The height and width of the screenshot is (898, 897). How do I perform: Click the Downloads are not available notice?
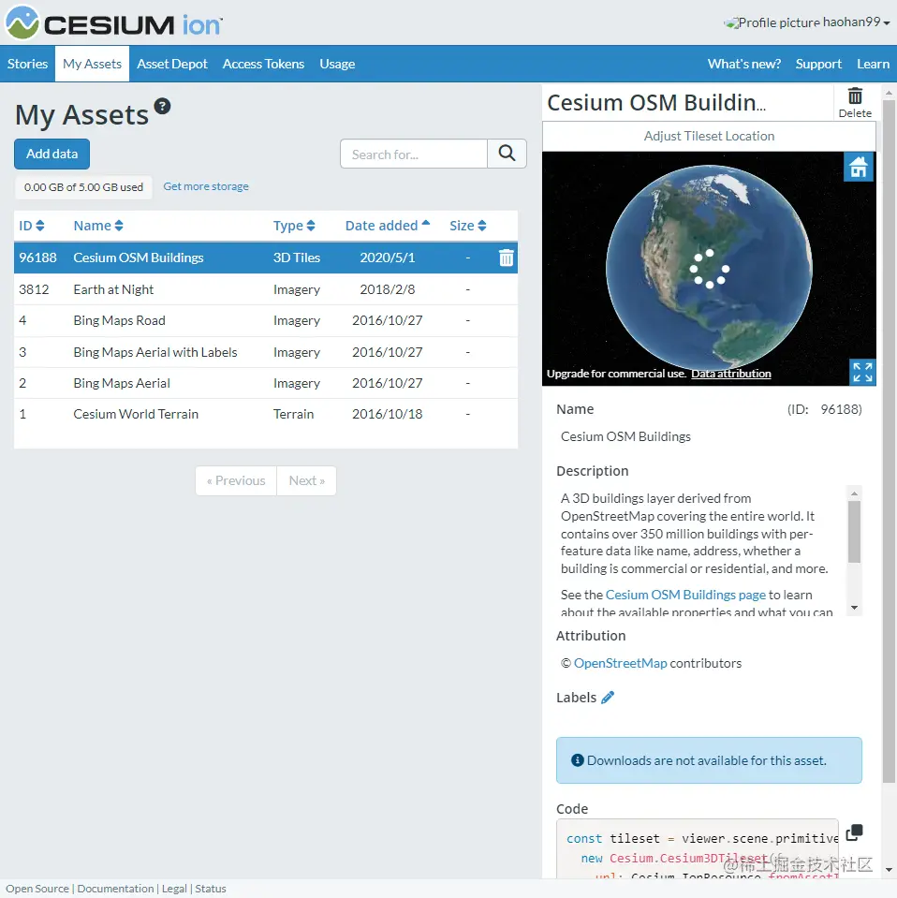709,760
